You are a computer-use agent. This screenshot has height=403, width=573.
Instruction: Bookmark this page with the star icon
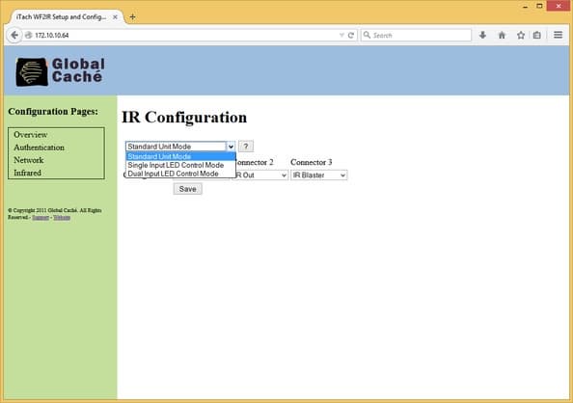pos(521,35)
